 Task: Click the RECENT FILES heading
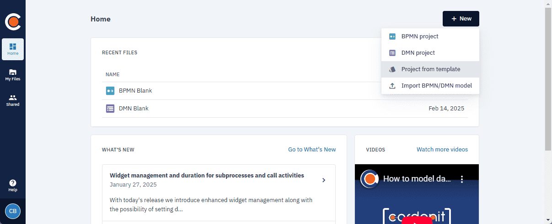[119, 52]
